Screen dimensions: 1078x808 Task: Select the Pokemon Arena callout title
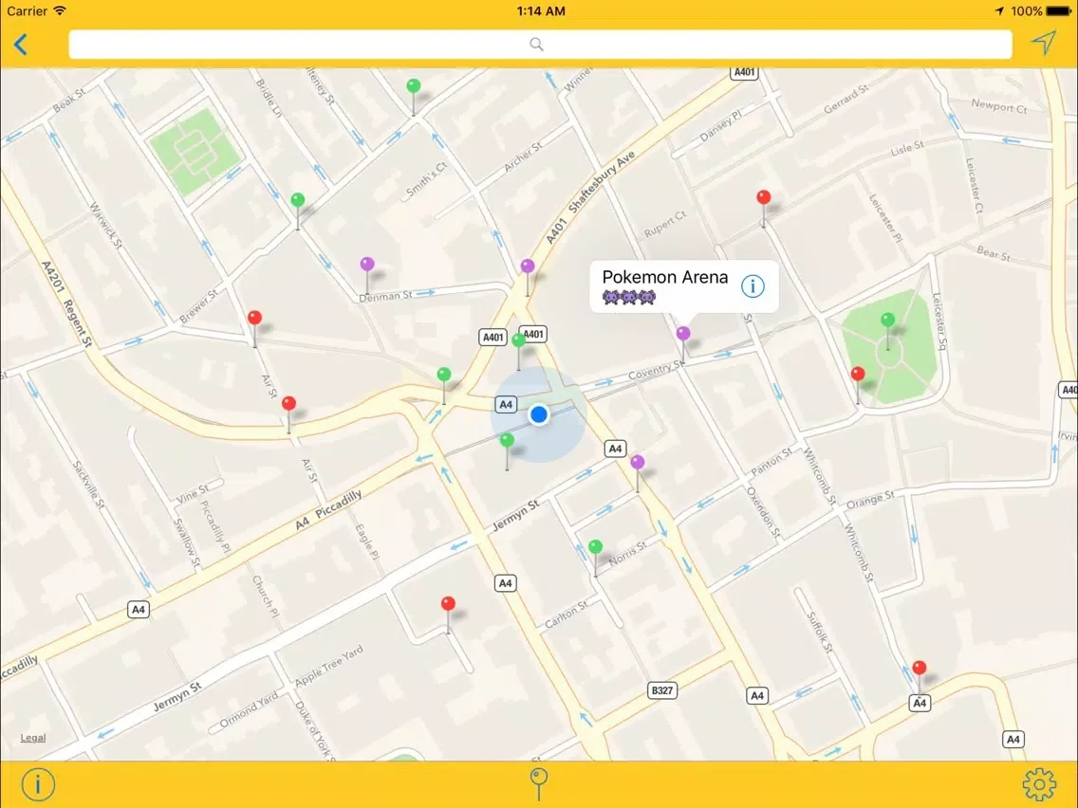pyautogui.click(x=665, y=277)
